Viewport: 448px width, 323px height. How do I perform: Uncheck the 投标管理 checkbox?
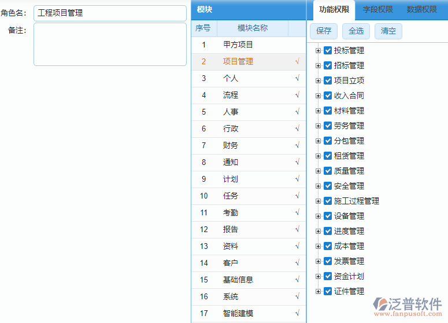click(x=328, y=50)
